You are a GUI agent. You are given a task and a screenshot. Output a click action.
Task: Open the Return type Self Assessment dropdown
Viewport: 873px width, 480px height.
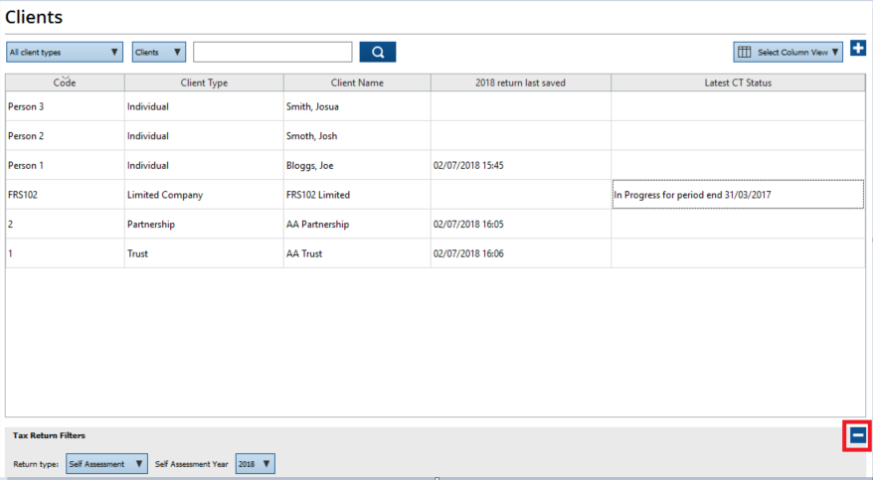[106, 464]
